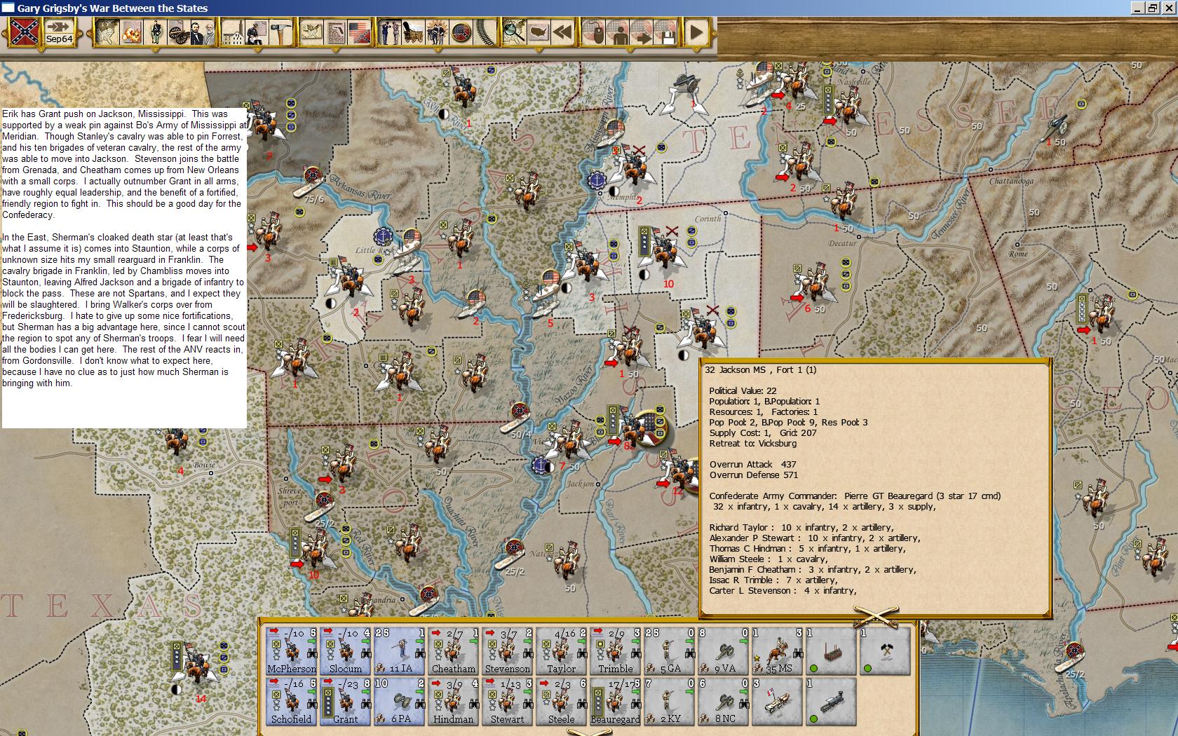Click the play end-turn arrow button
This screenshot has width=1178, height=736.
696,32
